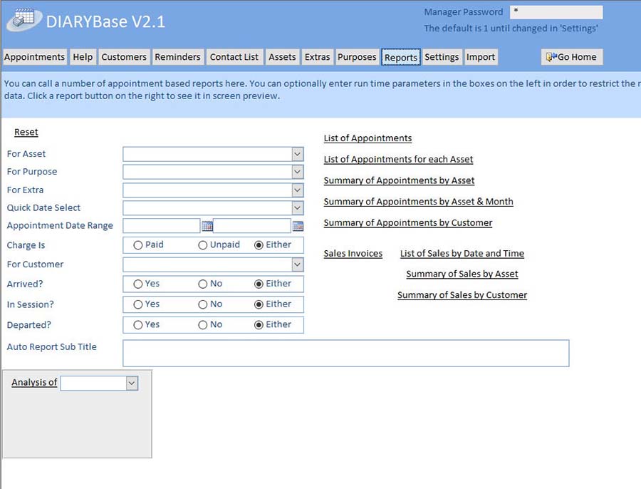Screen dimensions: 641x489
Task: Select No for Arrived
Action: [x=203, y=284]
